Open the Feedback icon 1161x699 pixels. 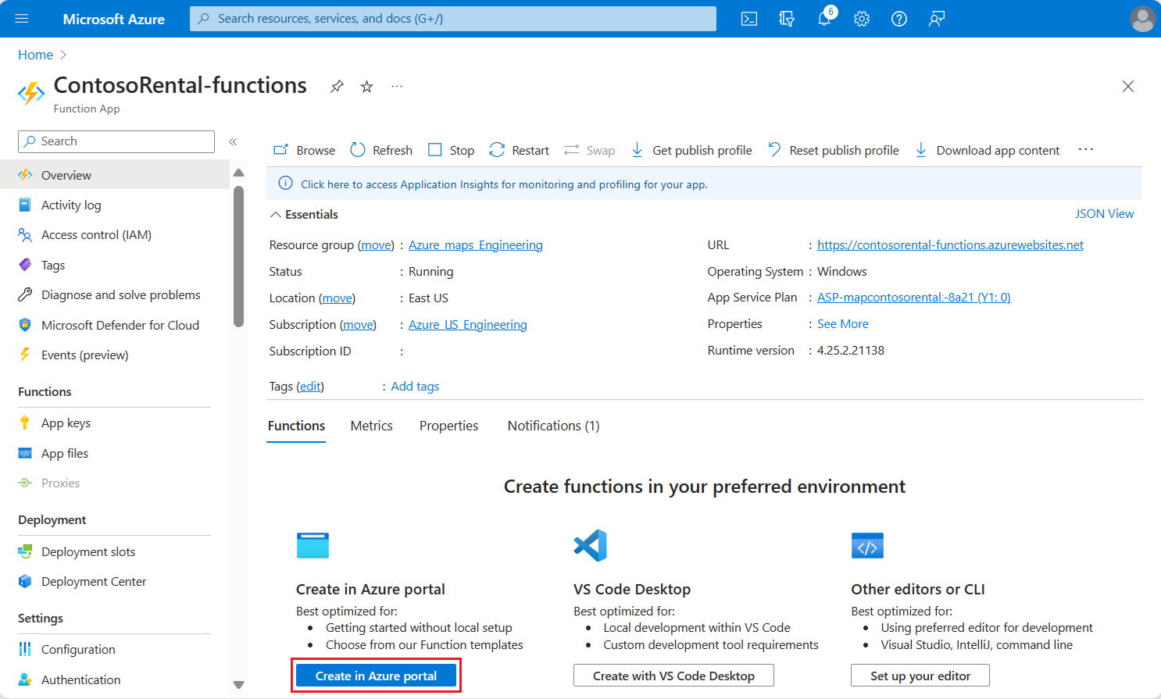pyautogui.click(x=937, y=19)
